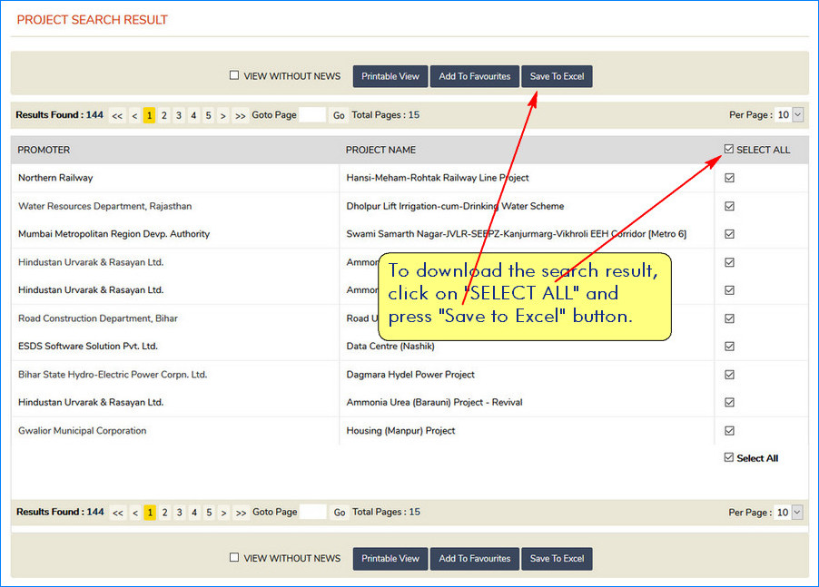Click the bottom >> last page icon
Viewport: 819px width, 587px height.
(x=240, y=513)
